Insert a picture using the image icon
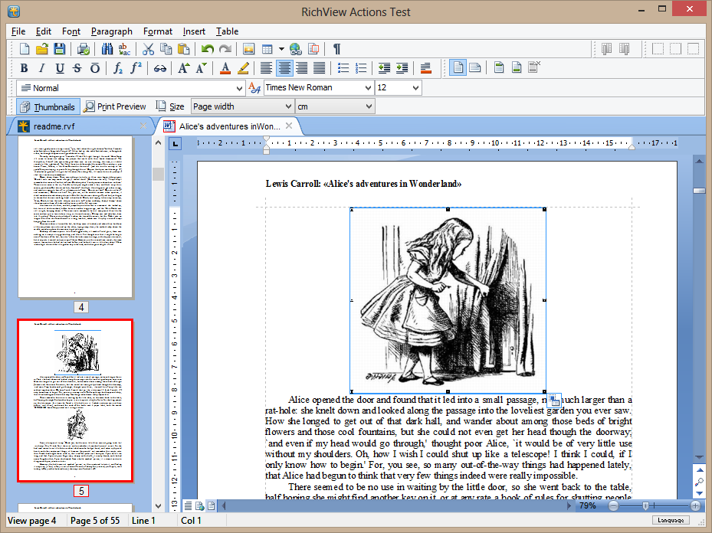This screenshot has height=533, width=712. pos(248,49)
